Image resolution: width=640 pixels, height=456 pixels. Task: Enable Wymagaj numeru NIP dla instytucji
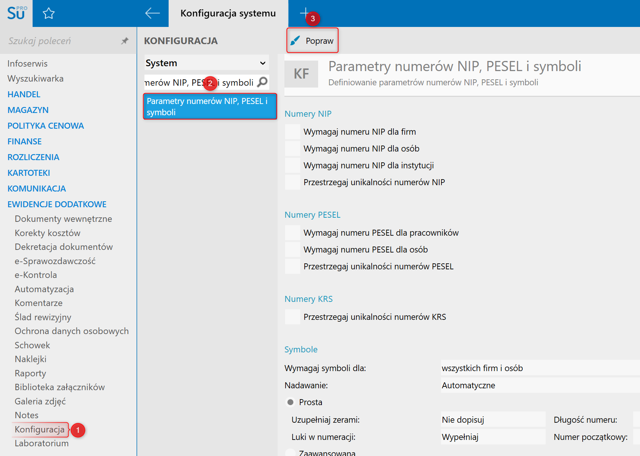(x=293, y=165)
